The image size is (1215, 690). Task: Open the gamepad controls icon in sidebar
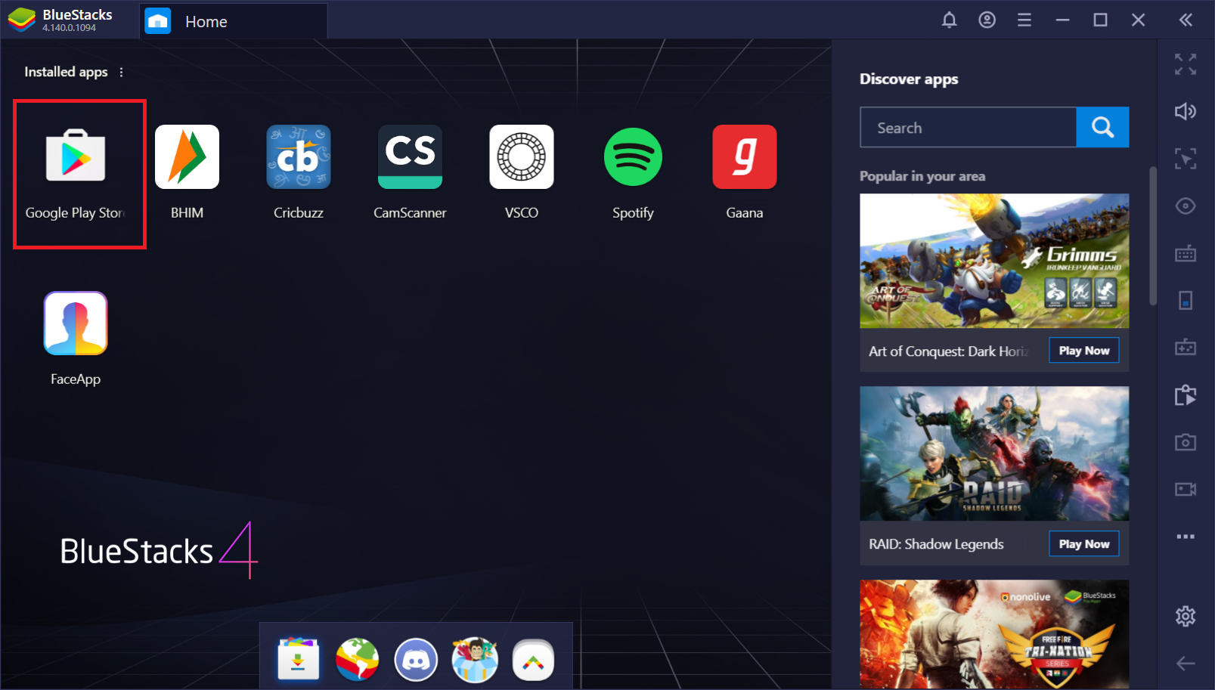point(1186,348)
